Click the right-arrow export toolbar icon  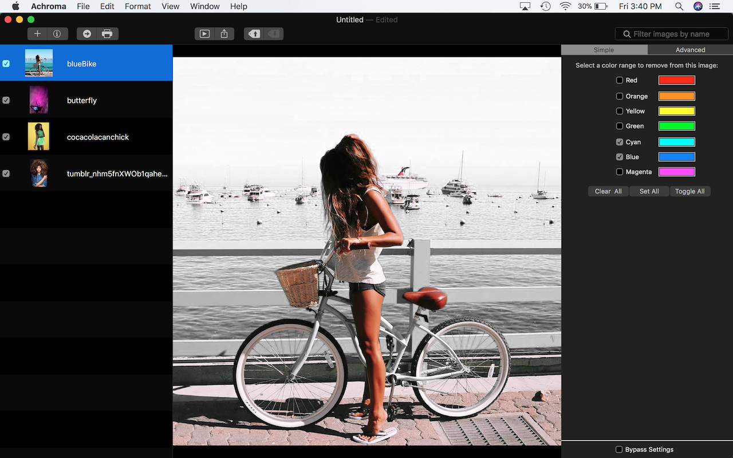click(87, 34)
